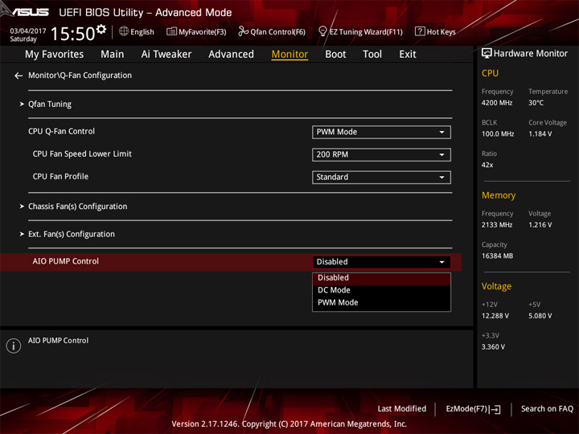Click the info icon in help area
The image size is (579, 434).
tap(14, 346)
